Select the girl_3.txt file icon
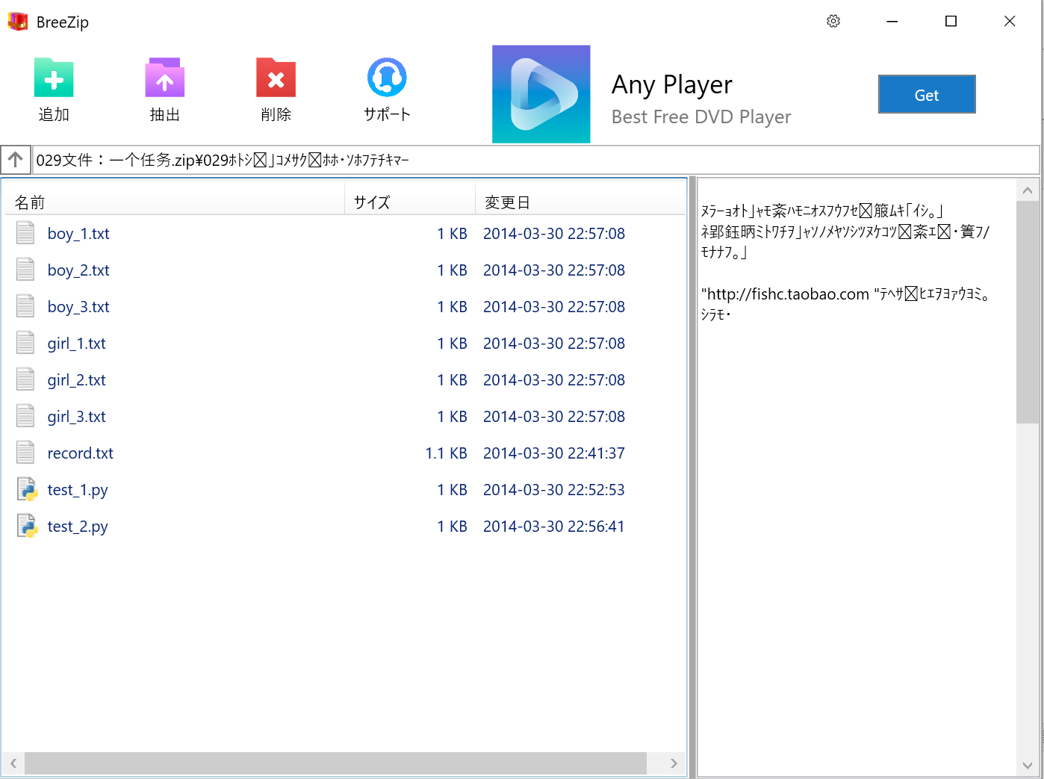The width and height of the screenshot is (1044, 779). click(x=25, y=416)
